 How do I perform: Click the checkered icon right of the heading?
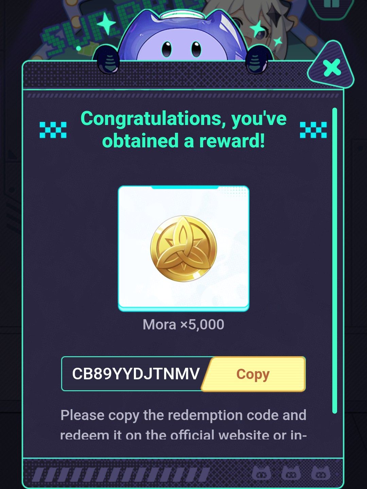point(313,130)
